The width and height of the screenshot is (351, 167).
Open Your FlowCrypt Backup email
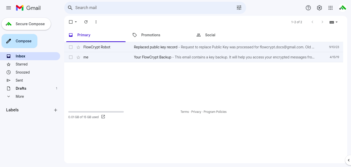pos(204,57)
